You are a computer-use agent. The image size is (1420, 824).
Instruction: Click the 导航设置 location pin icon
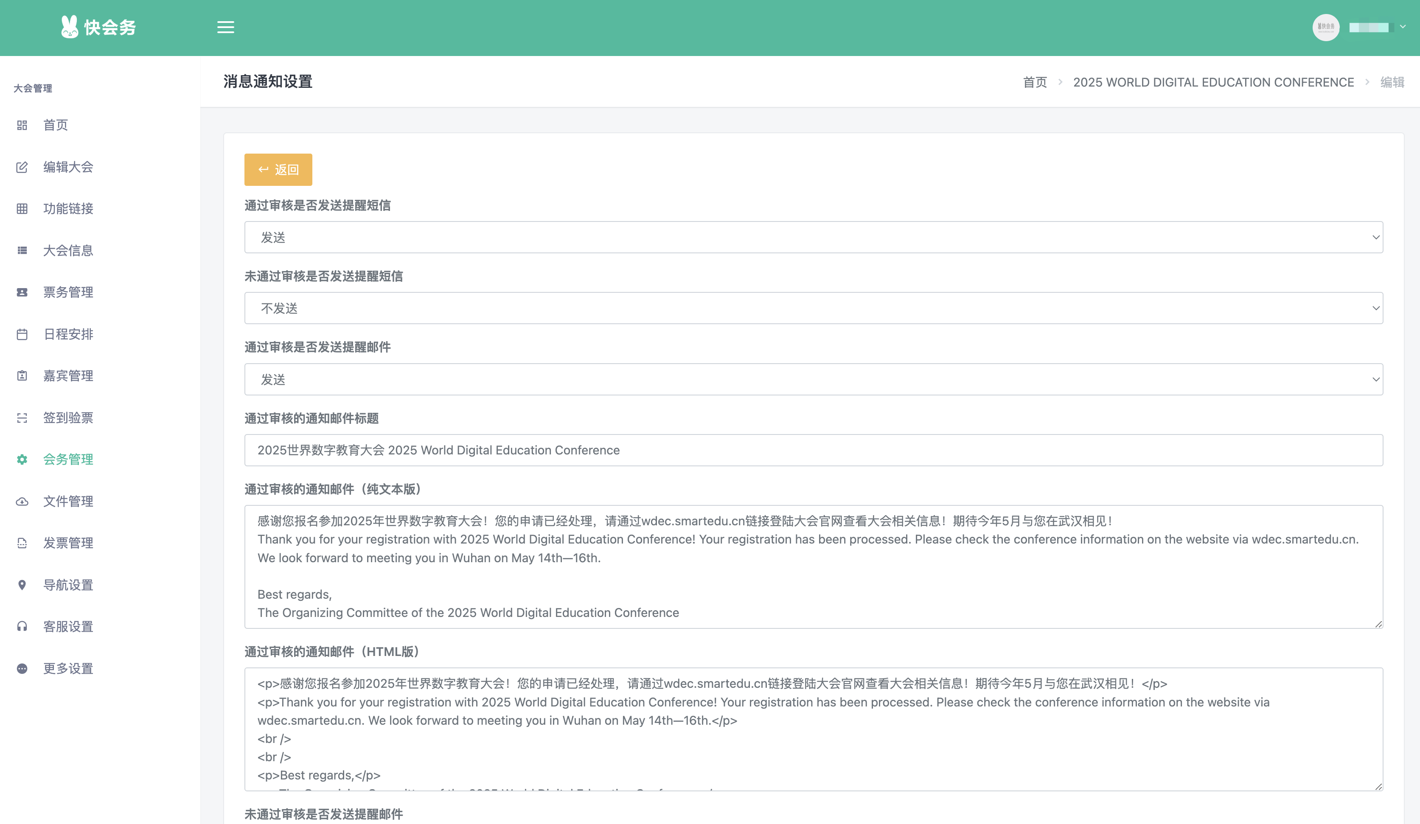(x=22, y=585)
